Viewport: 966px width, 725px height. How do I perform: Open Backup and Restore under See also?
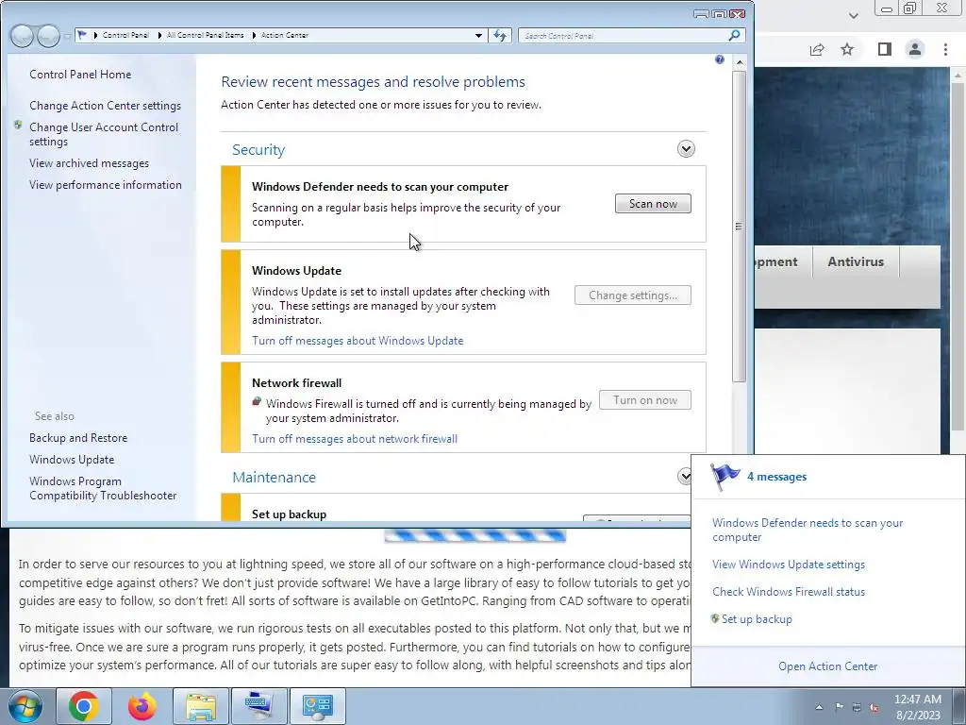[x=78, y=438]
